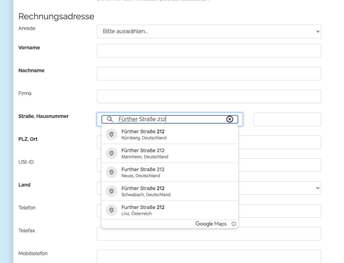Click the pin icon next to Linz suggestion
The height and width of the screenshot is (263, 344).
point(111,210)
